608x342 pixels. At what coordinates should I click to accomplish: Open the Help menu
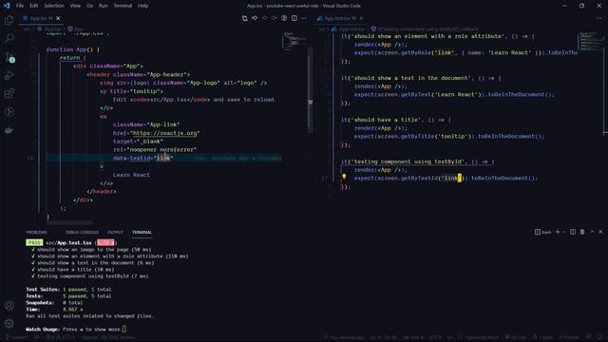[143, 6]
